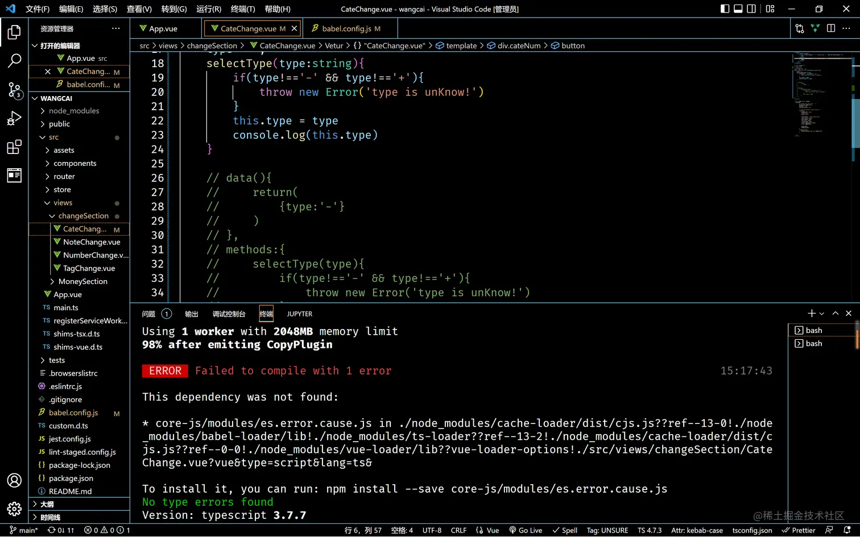
Task: Switch to the JUPYTER panel tab
Action: tap(300, 314)
